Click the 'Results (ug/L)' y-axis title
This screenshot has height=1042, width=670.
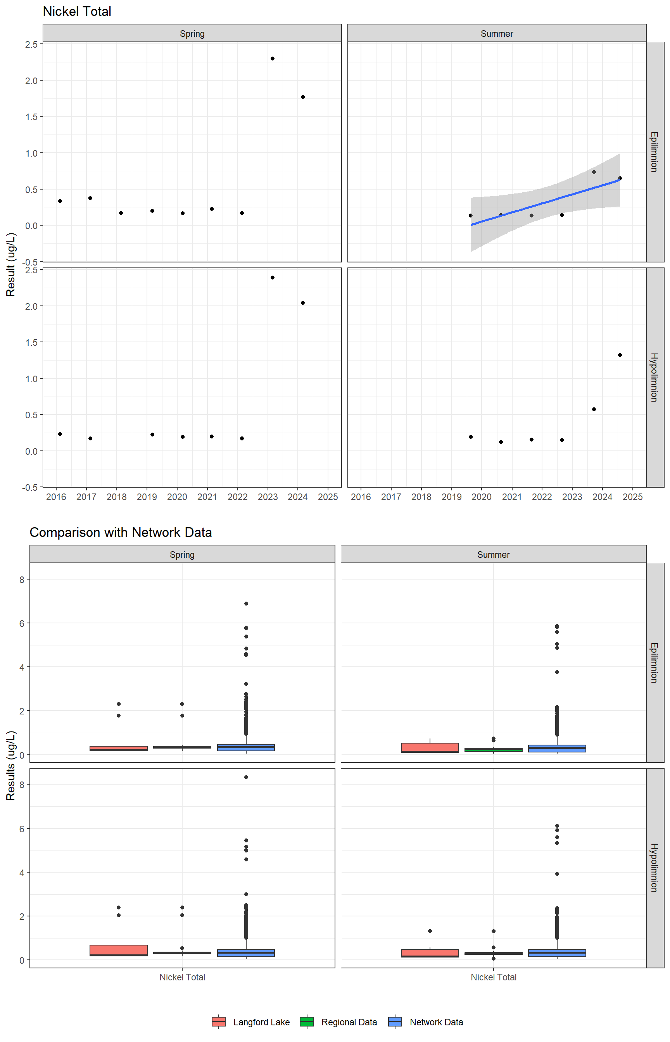pyautogui.click(x=11, y=765)
